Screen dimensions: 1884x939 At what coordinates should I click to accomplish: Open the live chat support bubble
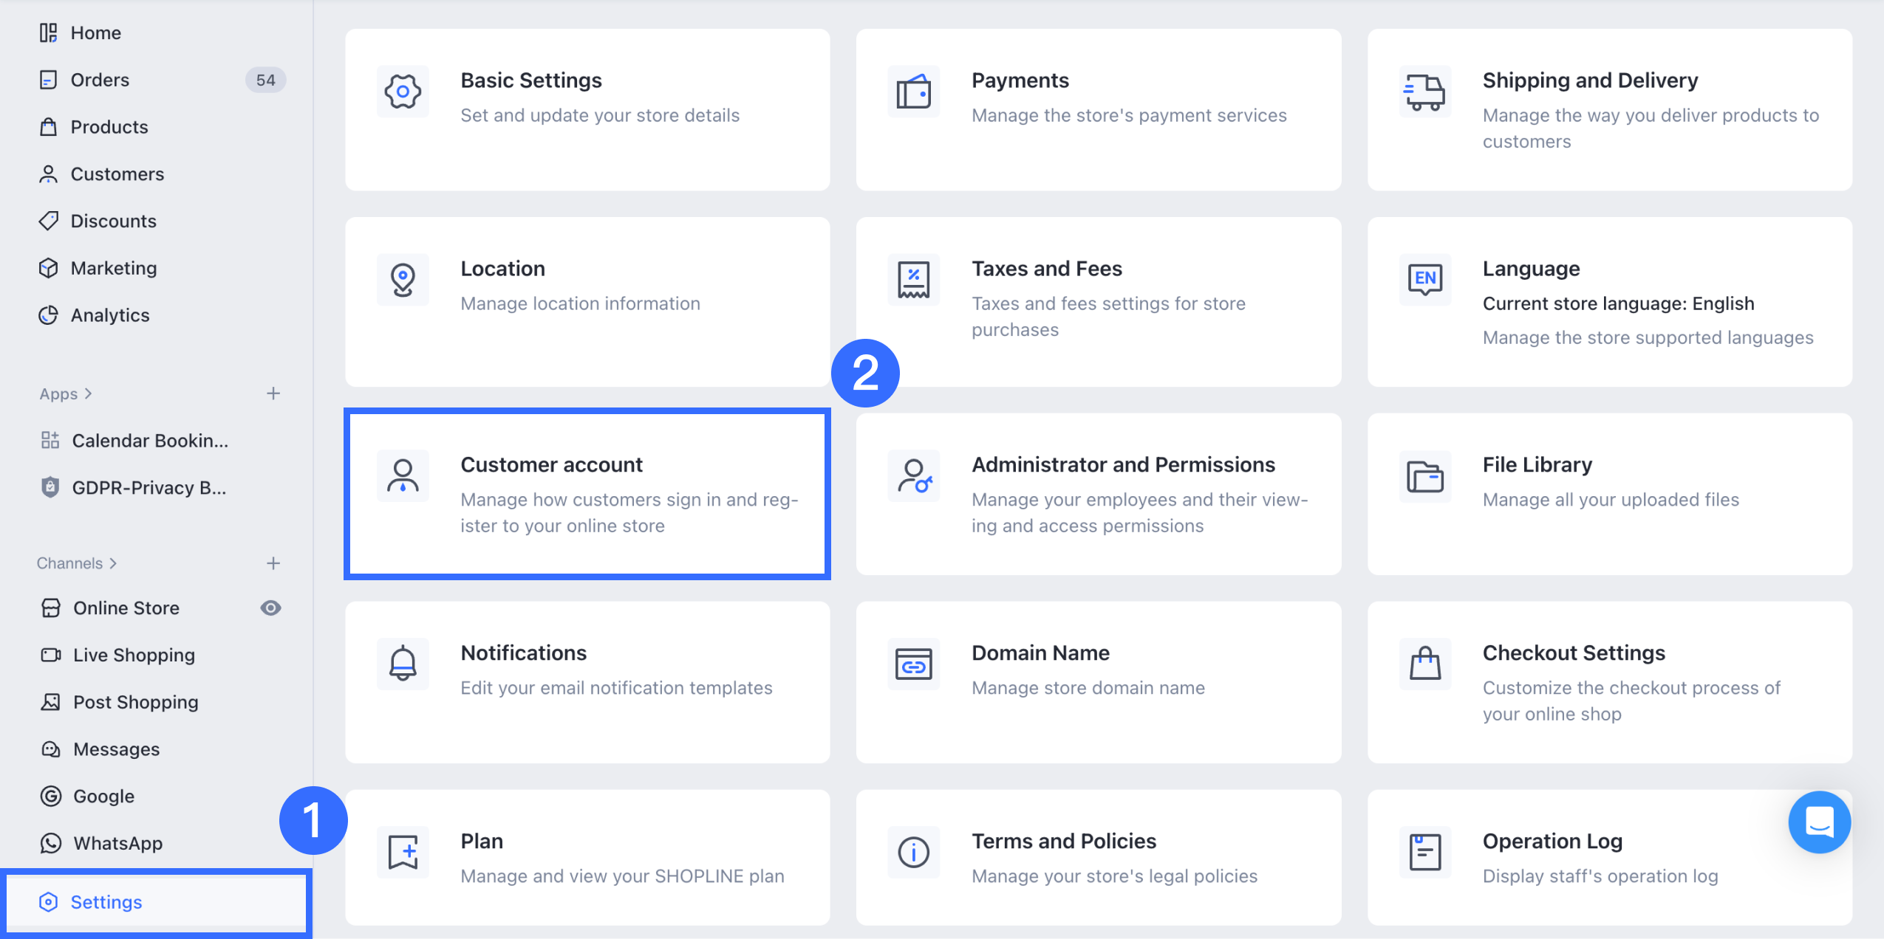[1818, 822]
